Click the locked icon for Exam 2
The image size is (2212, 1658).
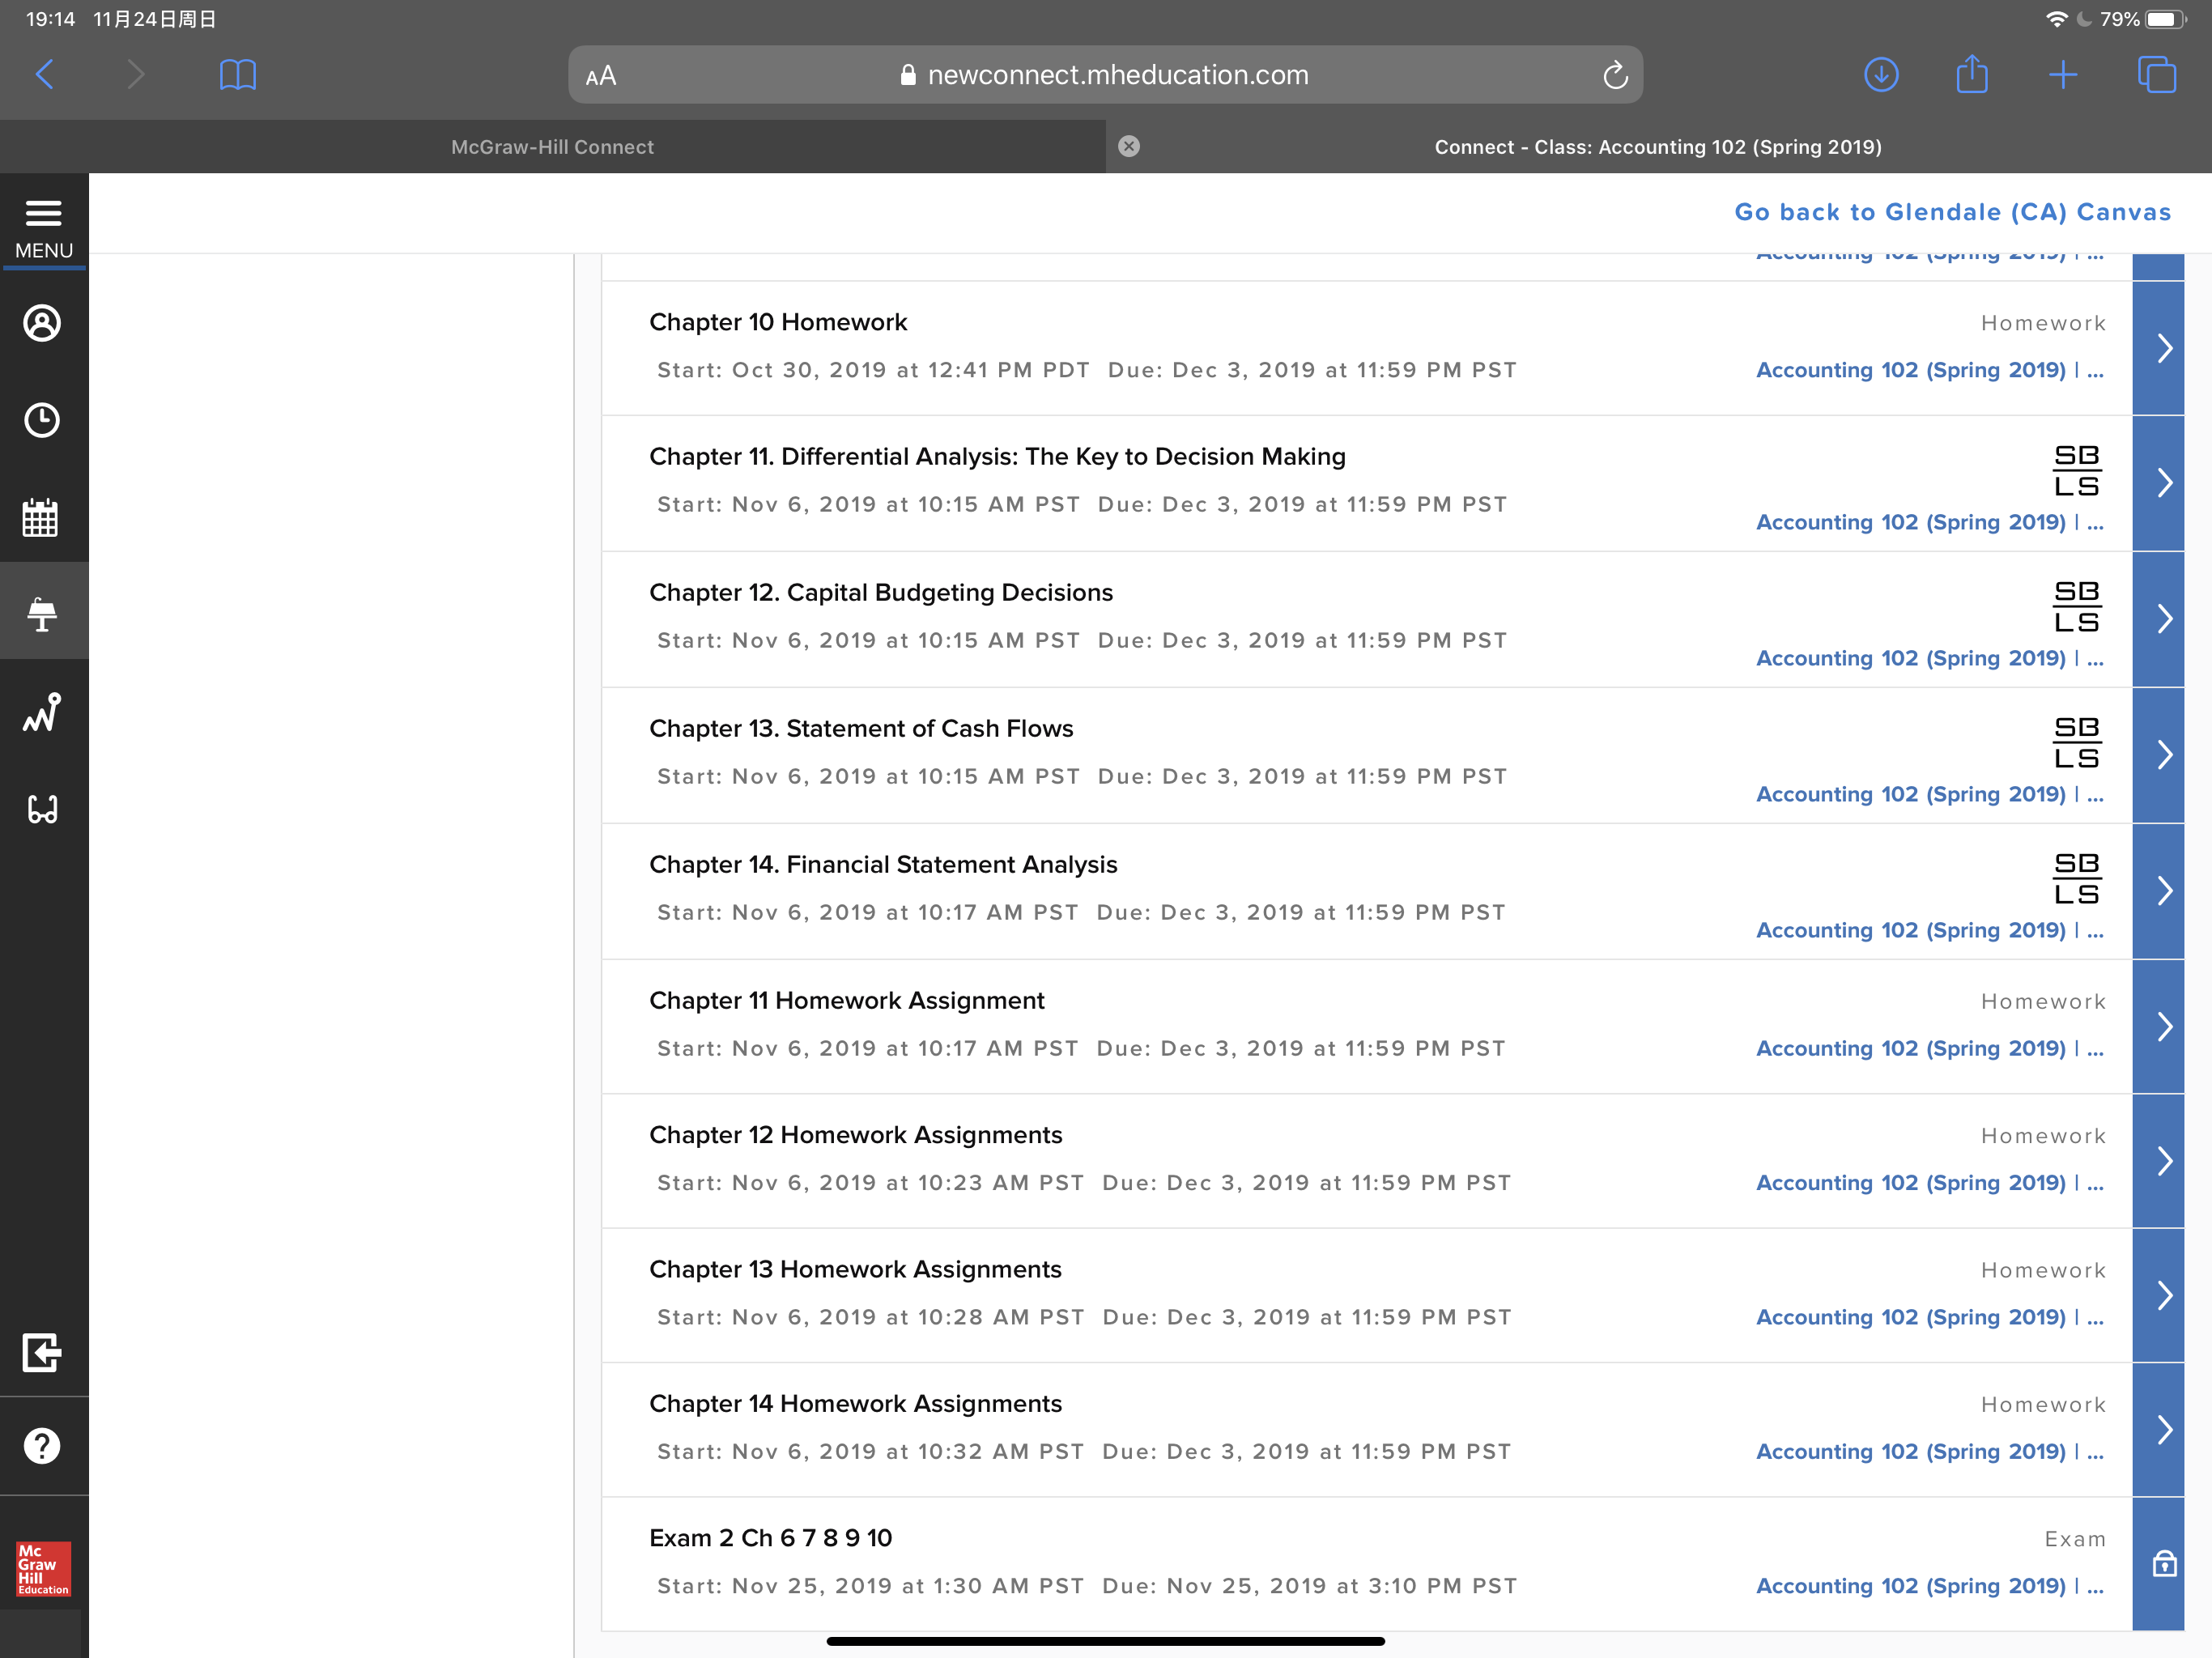coord(2164,1563)
